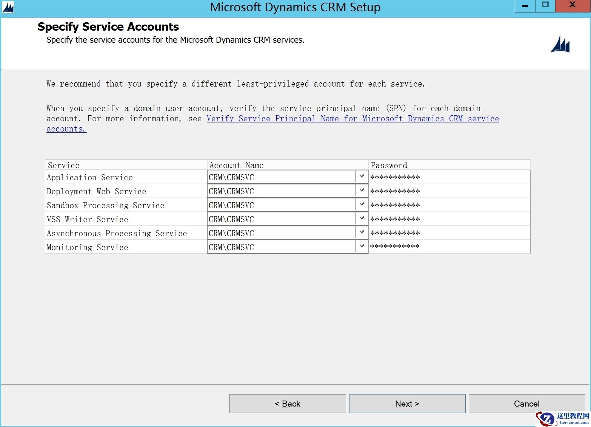Click the Password column header

point(389,165)
